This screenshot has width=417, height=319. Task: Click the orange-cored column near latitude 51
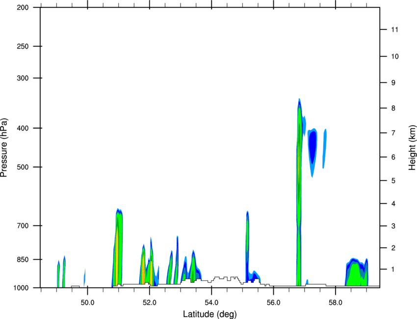pos(118,247)
